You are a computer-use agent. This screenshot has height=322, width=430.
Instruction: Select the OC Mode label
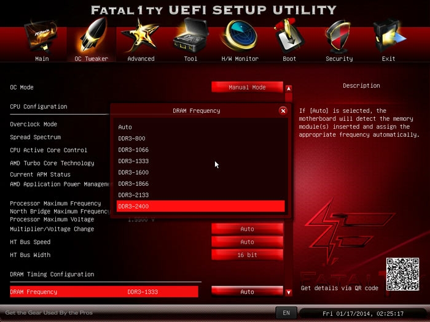pos(21,87)
